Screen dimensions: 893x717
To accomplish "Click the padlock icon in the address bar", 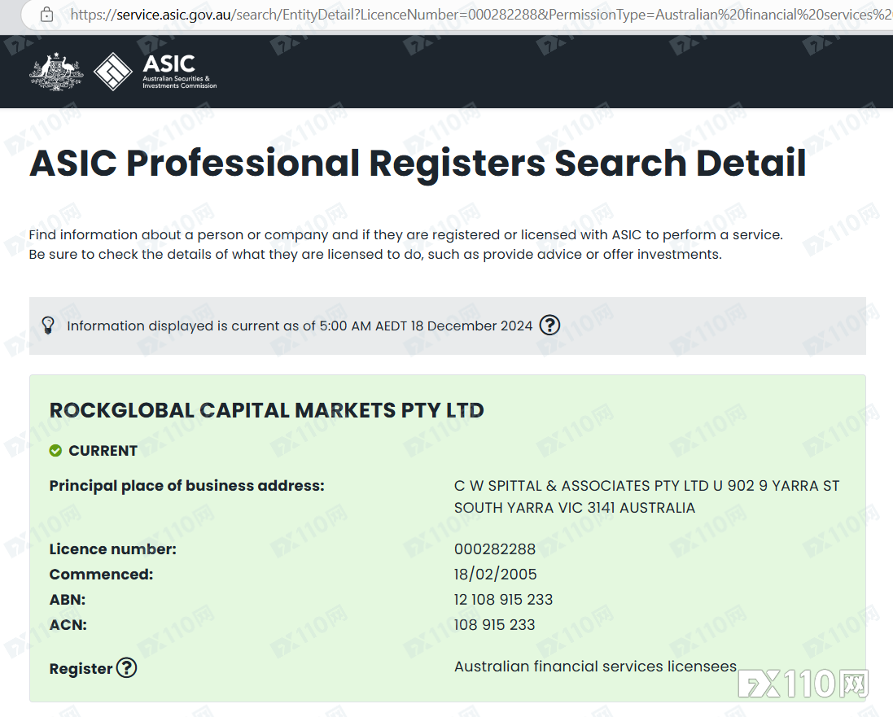I will pos(46,15).
